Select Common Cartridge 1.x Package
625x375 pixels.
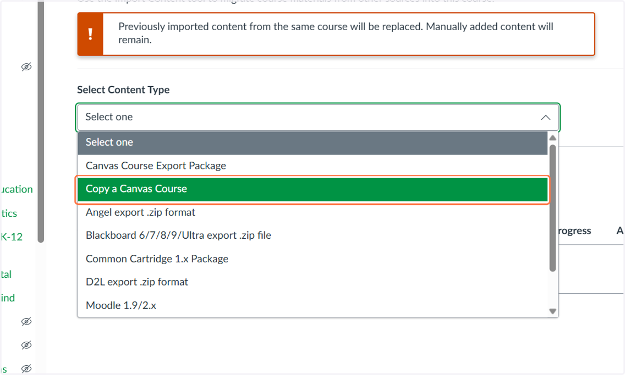point(312,259)
